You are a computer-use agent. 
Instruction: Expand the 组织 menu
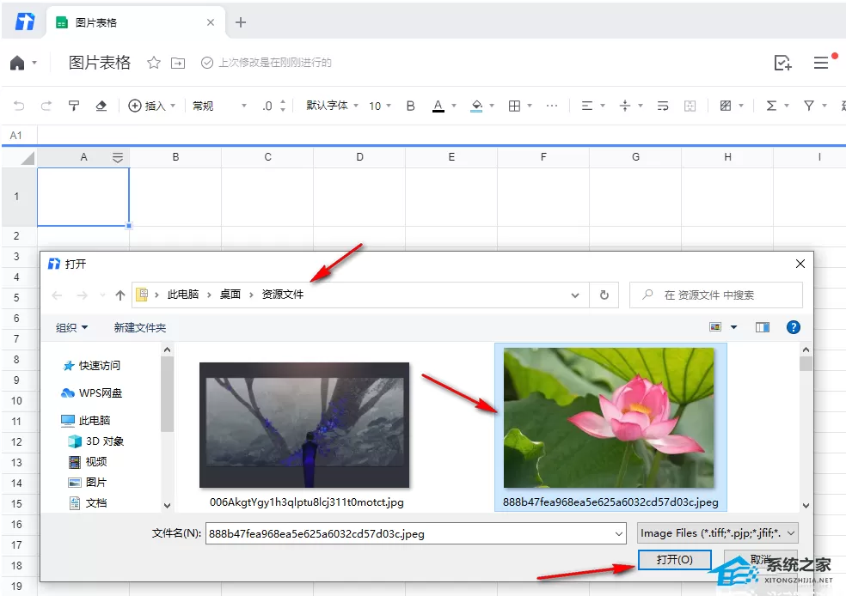(x=71, y=327)
